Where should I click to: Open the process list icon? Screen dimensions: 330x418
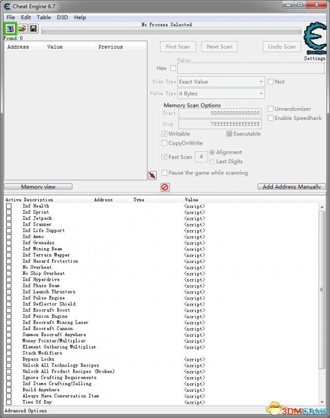10,28
